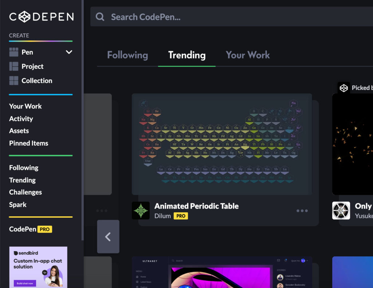Click the Pen create icon
Screen dimensions: 373x288
pyautogui.click(x=14, y=52)
